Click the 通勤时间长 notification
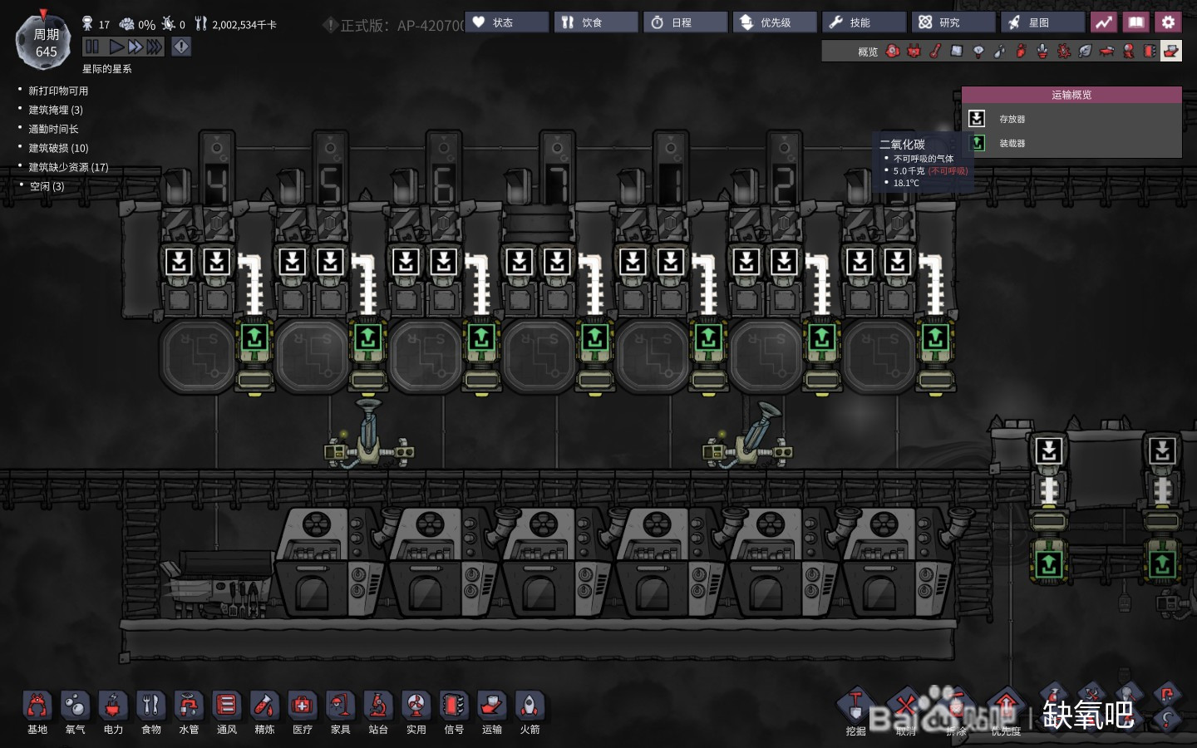1197x748 pixels. pyautogui.click(x=53, y=129)
